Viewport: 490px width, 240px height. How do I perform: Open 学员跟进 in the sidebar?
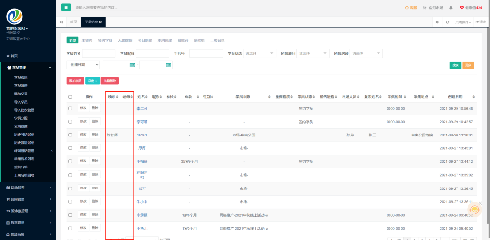click(x=21, y=86)
